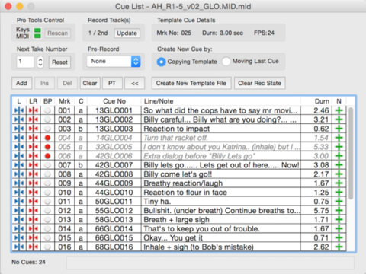Click cue number 66GLO014
Viewport: 366px width, 274px height.
[x=114, y=229]
